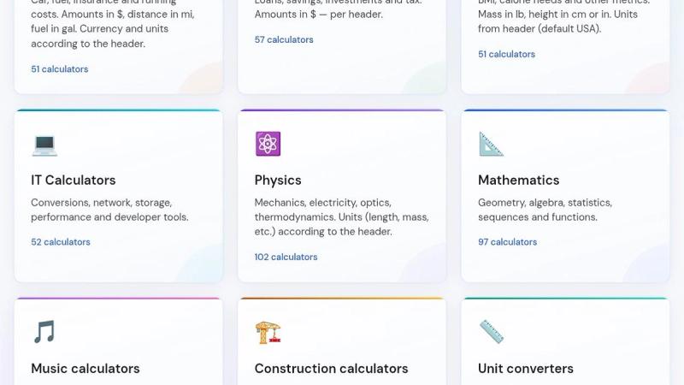Image resolution: width=684 pixels, height=385 pixels.
Task: Follow the 102 calculators link
Action: pos(286,257)
